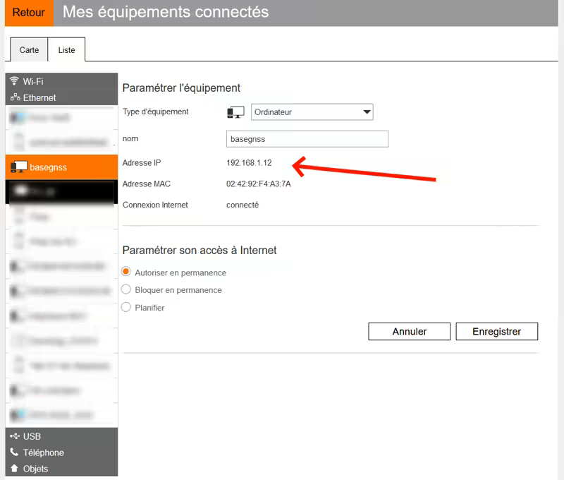Viewport: 564px width, 480px height.
Task: Select Bloquer en permanence option
Action: tap(126, 289)
